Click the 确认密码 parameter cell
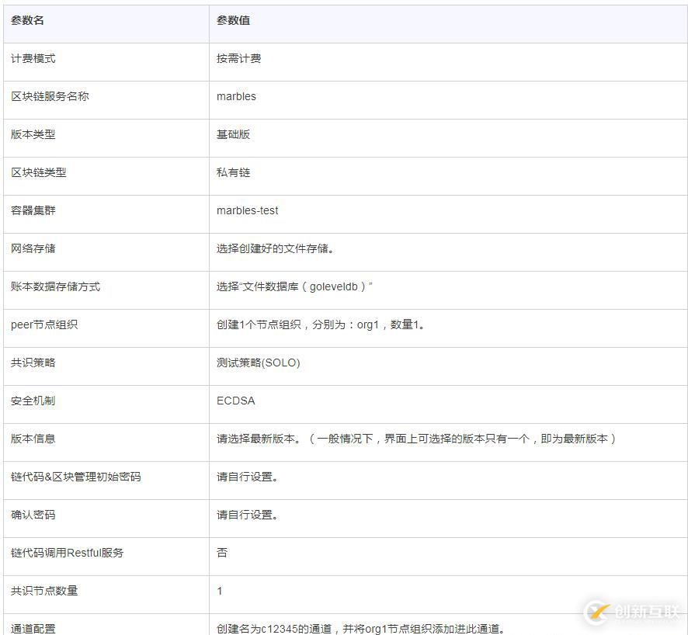This screenshot has height=635, width=688. tap(29, 515)
